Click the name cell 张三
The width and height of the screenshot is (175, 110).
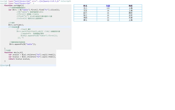(x=85, y=15)
